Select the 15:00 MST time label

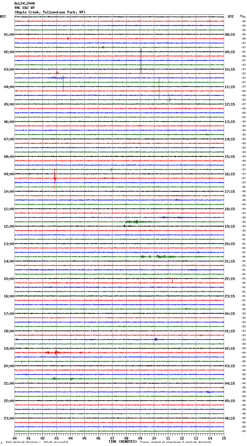[9, 279]
